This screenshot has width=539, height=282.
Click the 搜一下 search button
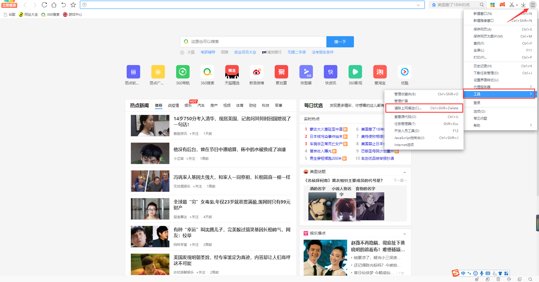point(340,41)
